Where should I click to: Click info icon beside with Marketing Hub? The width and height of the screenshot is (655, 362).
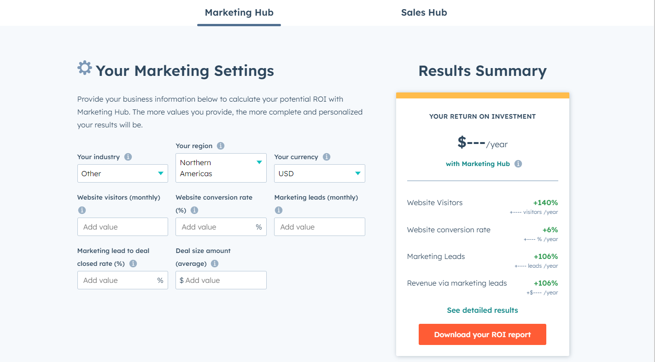[518, 164]
